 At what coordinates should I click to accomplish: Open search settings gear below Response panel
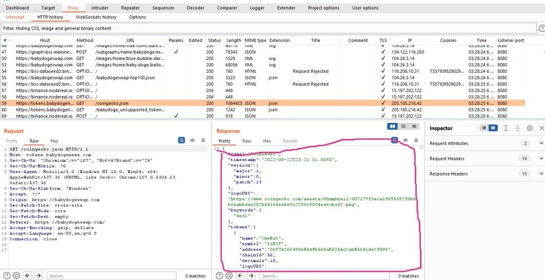(x=229, y=275)
